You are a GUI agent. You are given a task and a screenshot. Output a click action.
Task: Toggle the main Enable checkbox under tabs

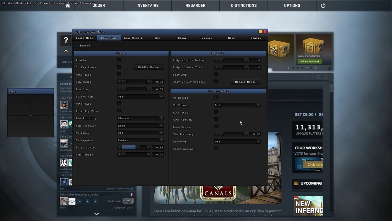(76, 46)
